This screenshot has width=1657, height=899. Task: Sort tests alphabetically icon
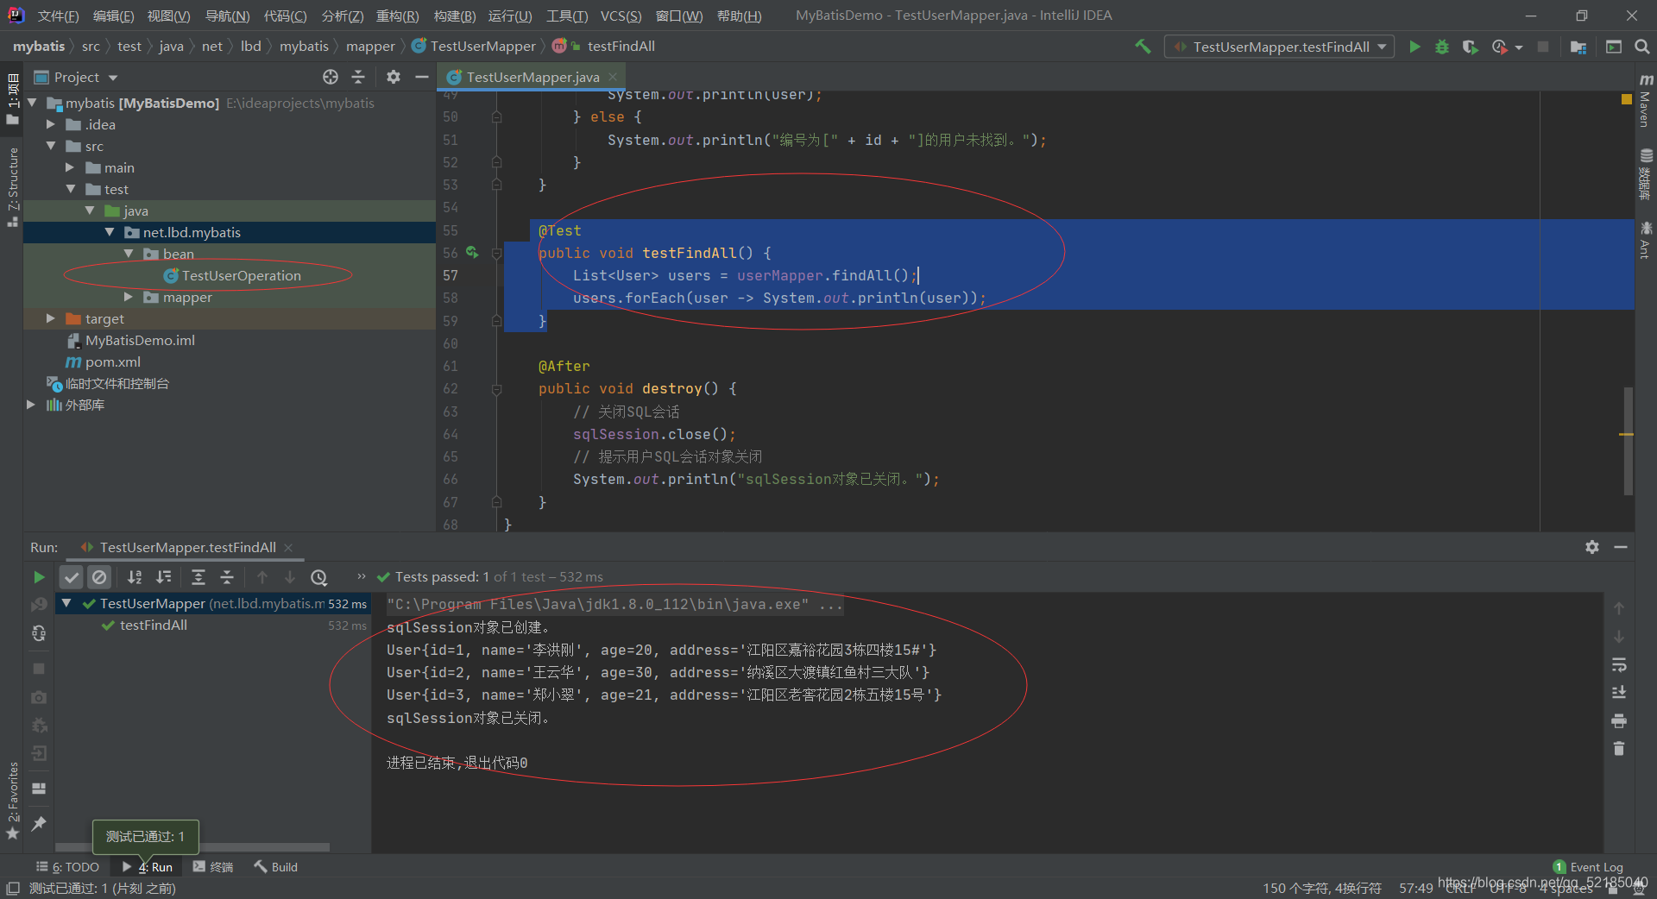(135, 577)
